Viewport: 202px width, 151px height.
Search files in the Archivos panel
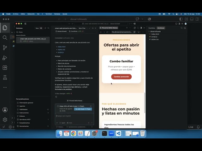click(x=181, y=28)
